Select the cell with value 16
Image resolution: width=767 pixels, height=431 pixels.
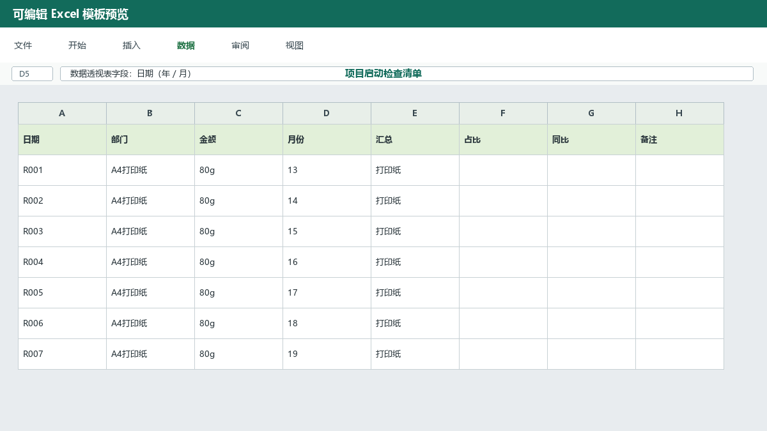click(x=327, y=262)
